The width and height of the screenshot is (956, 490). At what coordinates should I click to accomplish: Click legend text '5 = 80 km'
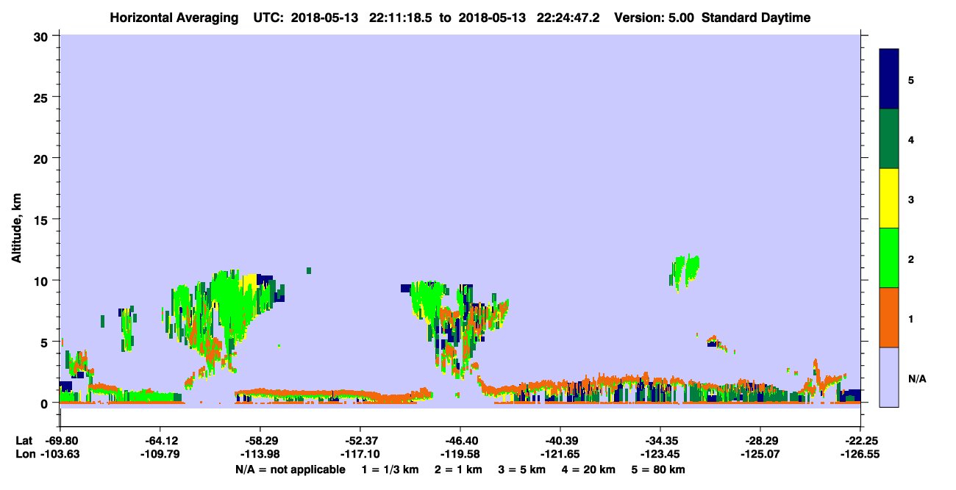pos(659,469)
